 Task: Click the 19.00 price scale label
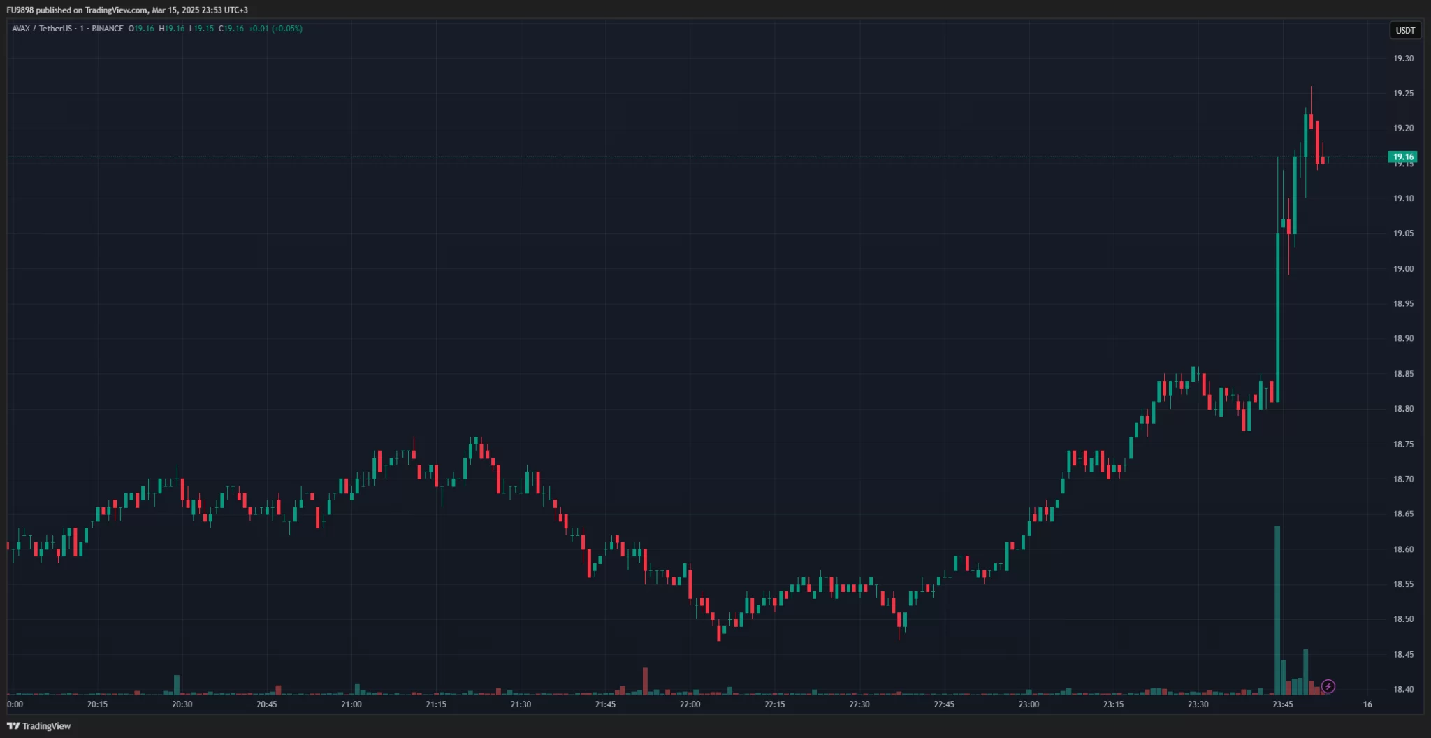[x=1403, y=269]
